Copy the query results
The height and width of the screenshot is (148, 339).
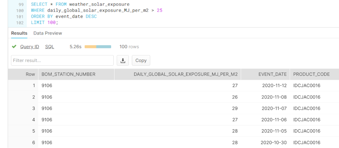[141, 60]
